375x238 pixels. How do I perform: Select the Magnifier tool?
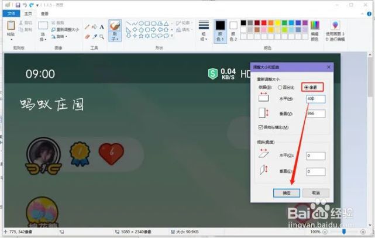(102, 37)
